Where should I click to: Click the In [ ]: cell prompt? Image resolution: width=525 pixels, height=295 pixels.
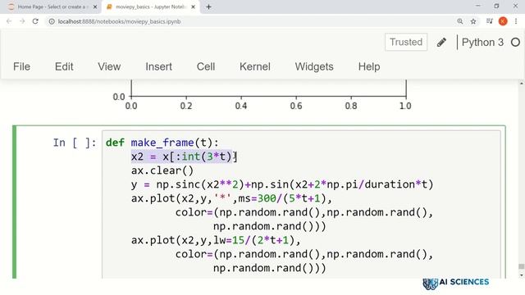coord(75,143)
